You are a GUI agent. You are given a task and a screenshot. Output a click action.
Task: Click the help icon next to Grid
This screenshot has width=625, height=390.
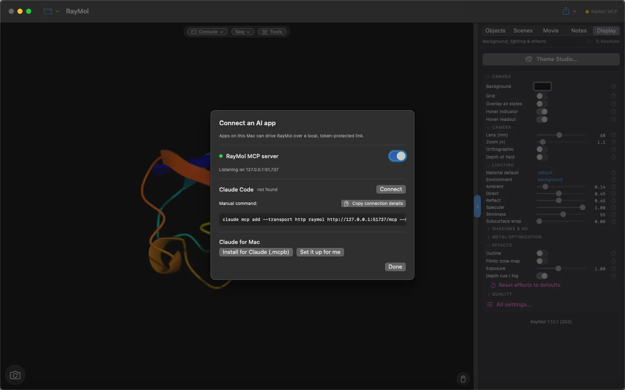coord(613,96)
